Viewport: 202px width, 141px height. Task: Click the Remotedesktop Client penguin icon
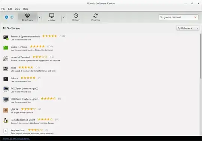click(x=5, y=121)
